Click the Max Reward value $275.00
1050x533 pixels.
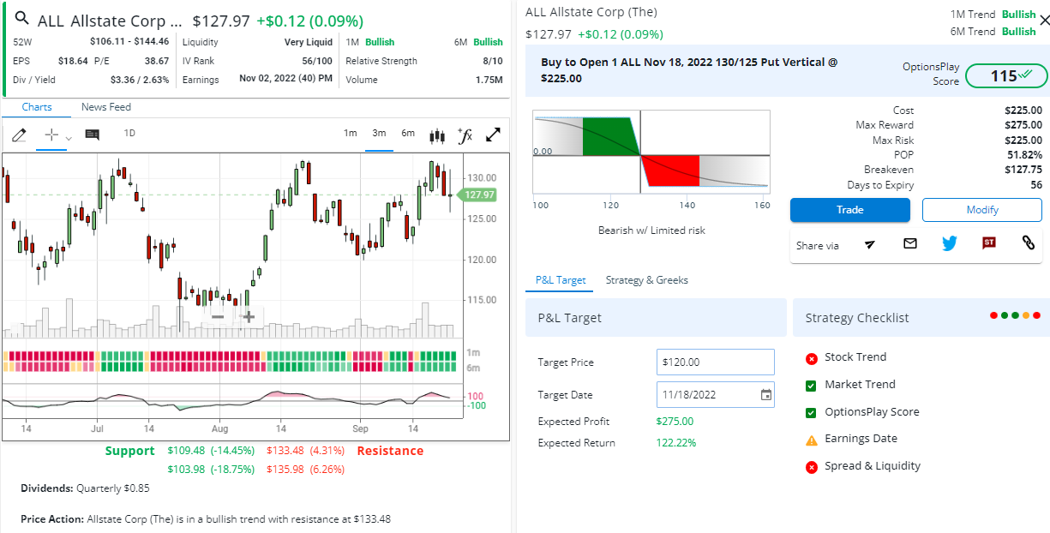tap(1023, 125)
